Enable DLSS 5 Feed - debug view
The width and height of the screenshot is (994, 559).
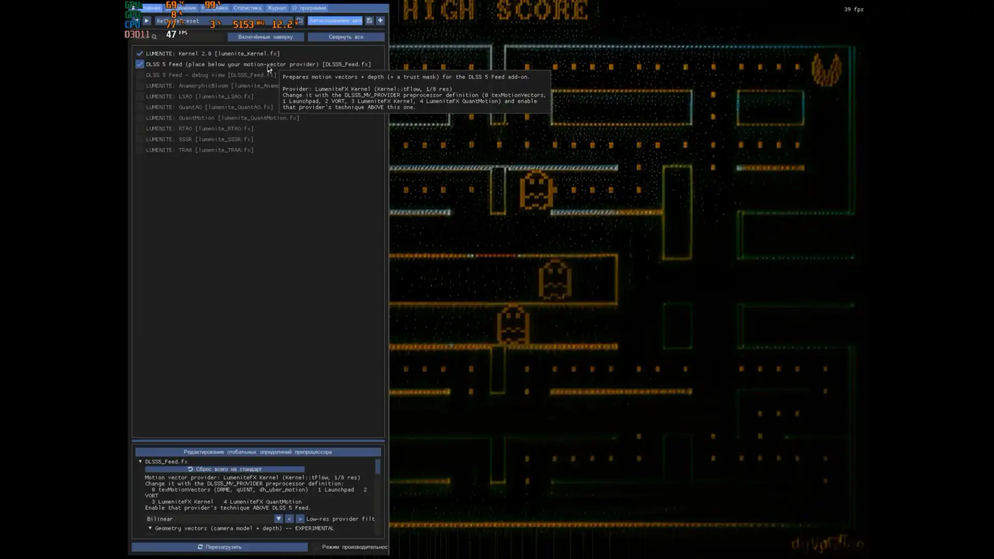tap(139, 75)
